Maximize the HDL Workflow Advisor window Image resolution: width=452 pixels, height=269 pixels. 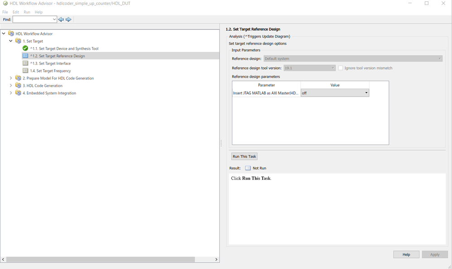pyautogui.click(x=427, y=4)
